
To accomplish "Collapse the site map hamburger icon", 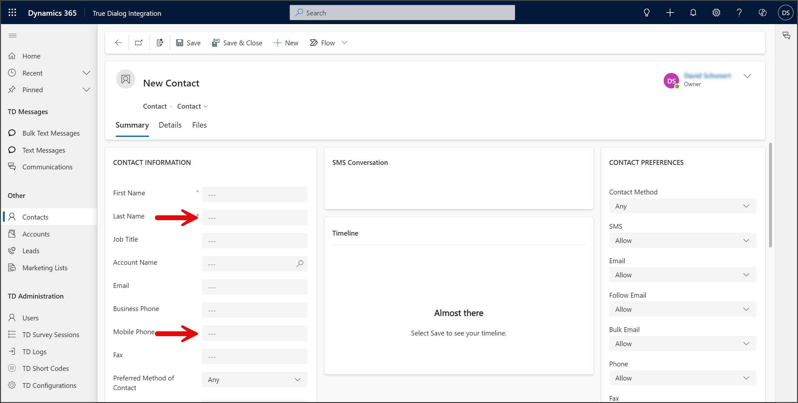I will (x=13, y=35).
